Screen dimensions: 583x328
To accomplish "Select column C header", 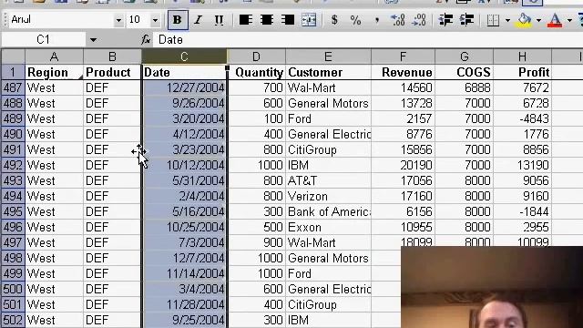I will point(184,56).
